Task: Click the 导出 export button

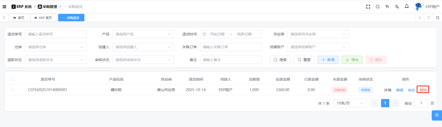Action: pos(352,60)
